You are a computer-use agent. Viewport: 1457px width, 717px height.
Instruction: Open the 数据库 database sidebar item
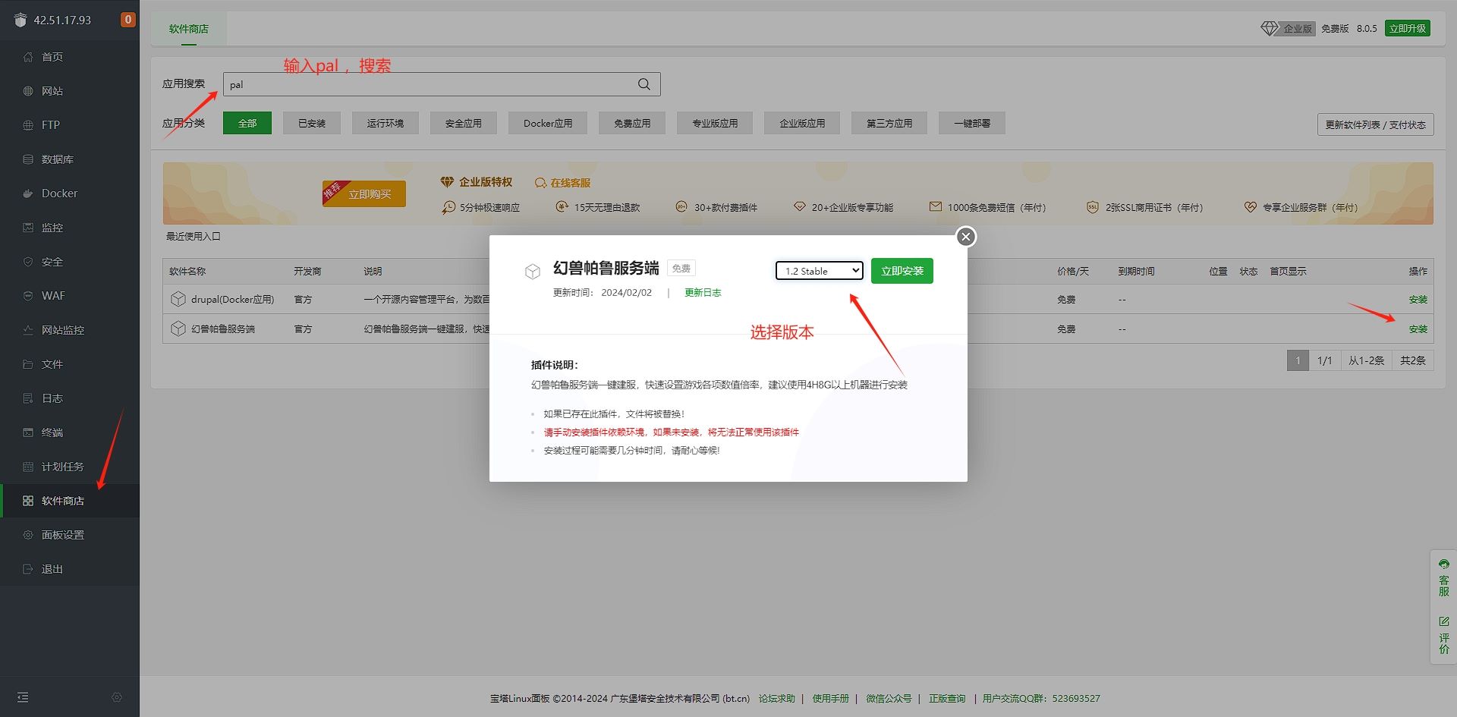(57, 159)
